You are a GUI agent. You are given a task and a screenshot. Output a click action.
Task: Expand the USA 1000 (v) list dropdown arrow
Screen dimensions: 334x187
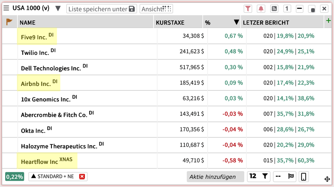[58, 8]
